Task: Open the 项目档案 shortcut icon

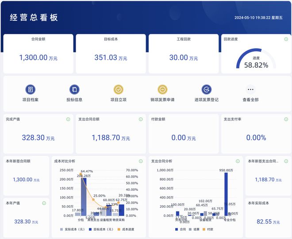Action: pyautogui.click(x=31, y=90)
